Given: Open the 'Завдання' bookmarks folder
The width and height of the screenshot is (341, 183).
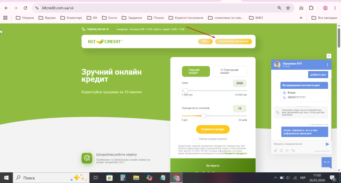Looking at the screenshot, I should pyautogui.click(x=132, y=18).
